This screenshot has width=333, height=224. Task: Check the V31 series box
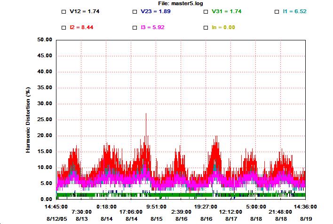click(206, 11)
